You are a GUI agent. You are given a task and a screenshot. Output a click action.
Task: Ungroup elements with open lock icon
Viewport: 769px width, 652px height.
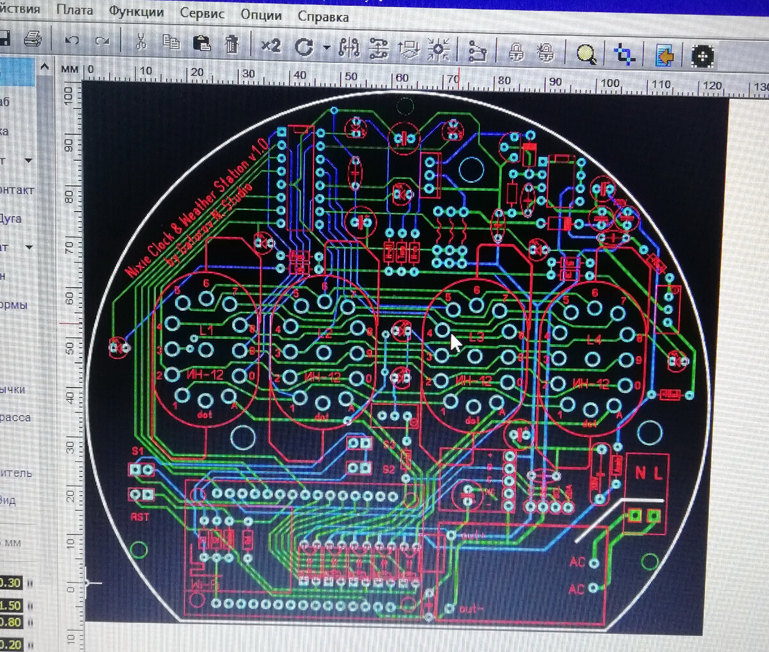(545, 53)
